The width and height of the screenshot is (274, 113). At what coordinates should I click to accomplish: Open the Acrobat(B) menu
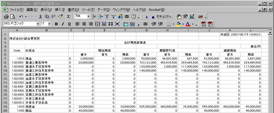click(157, 10)
